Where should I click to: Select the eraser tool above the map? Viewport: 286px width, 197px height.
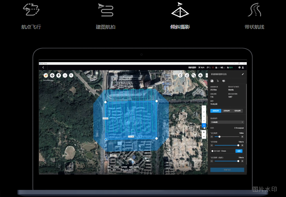(187, 75)
